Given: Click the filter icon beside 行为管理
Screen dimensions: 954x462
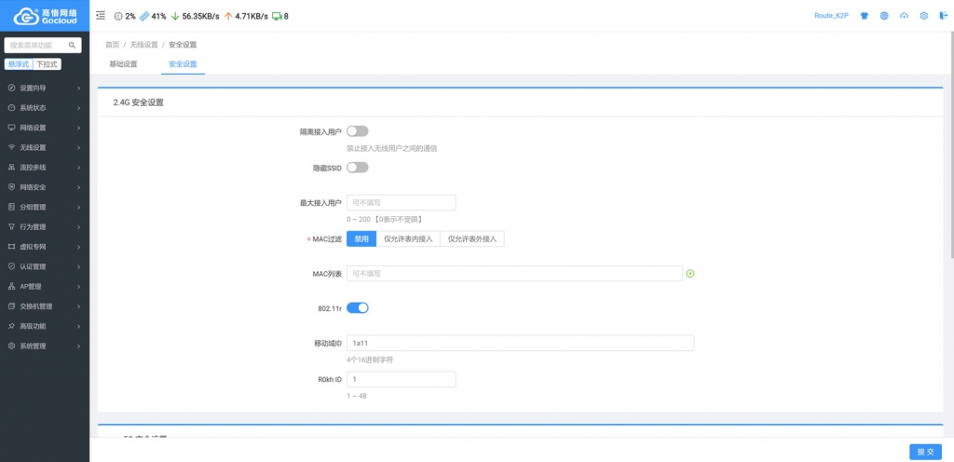Looking at the screenshot, I should pyautogui.click(x=11, y=226).
